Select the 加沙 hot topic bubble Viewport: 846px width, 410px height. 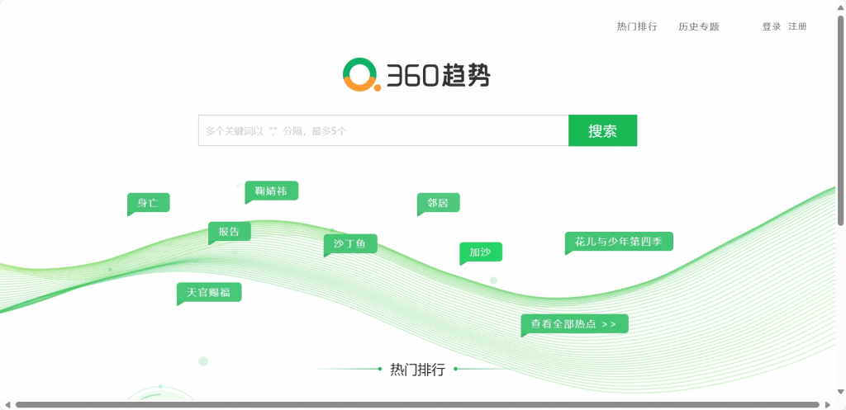(481, 252)
